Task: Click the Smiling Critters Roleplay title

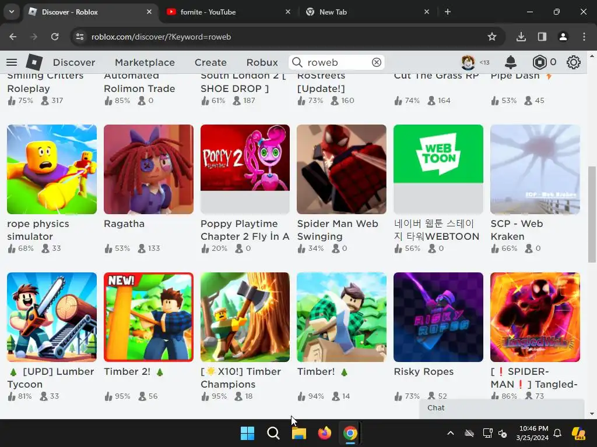Action: click(45, 82)
